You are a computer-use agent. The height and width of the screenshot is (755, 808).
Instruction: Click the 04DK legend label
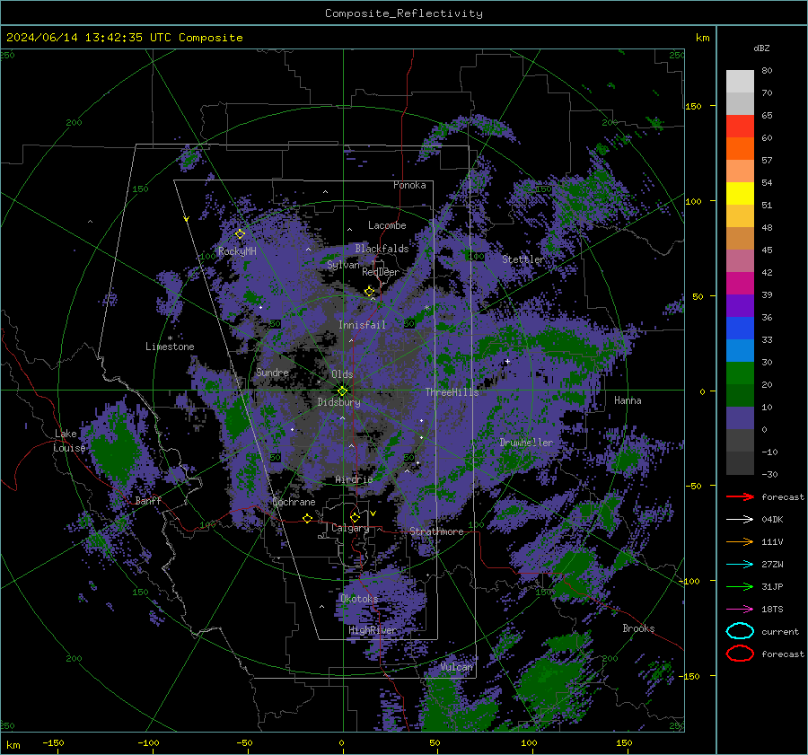coord(772,520)
